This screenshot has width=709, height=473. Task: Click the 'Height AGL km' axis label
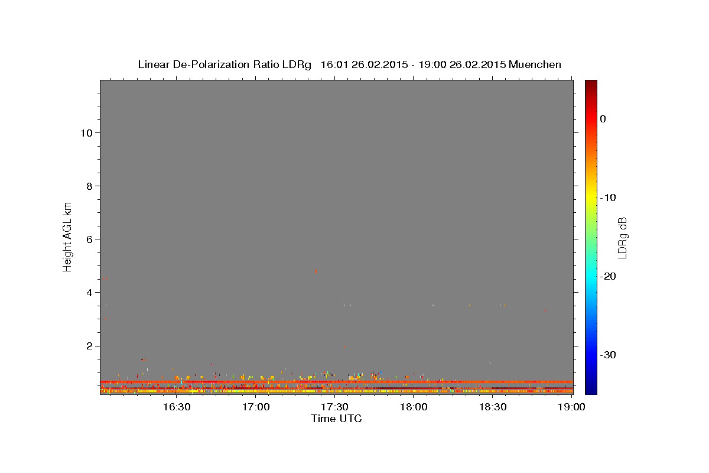coord(67,236)
